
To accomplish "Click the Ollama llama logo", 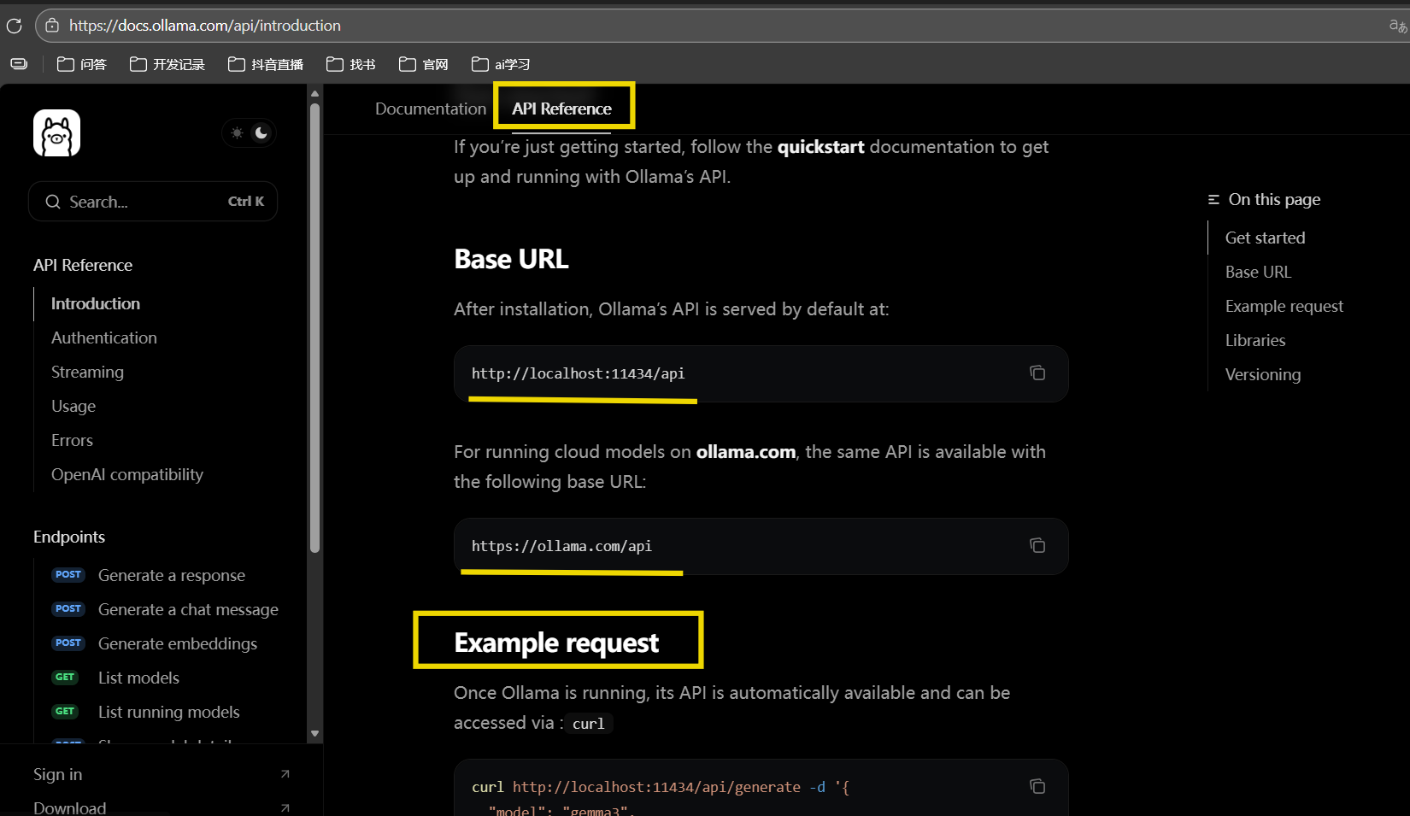I will pyautogui.click(x=56, y=132).
